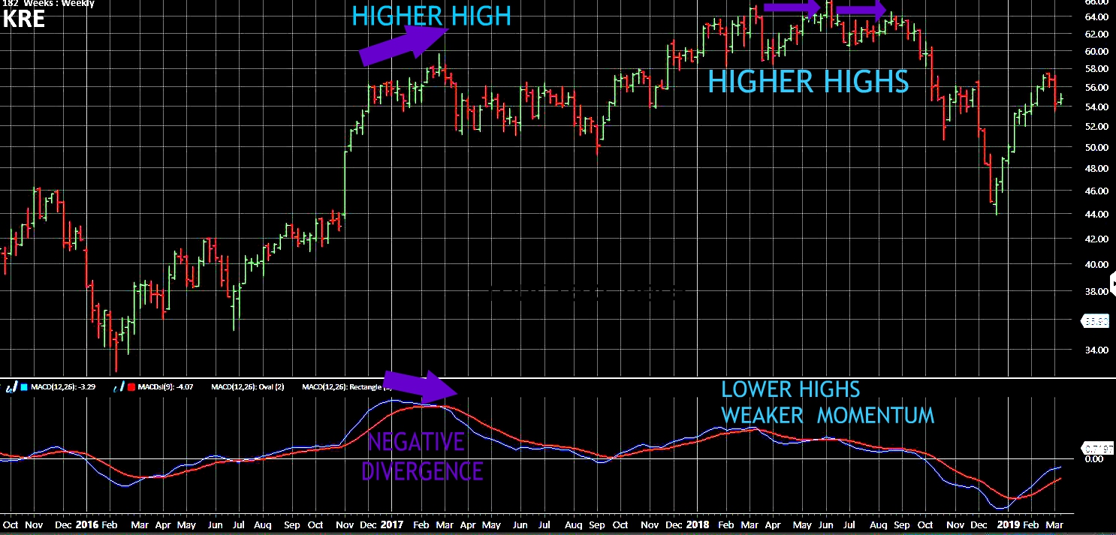Click the 2019 year label on time axis
The height and width of the screenshot is (535, 1116).
(1008, 525)
